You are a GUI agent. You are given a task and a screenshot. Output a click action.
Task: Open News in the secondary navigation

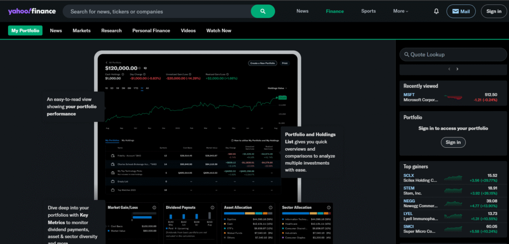click(x=56, y=30)
